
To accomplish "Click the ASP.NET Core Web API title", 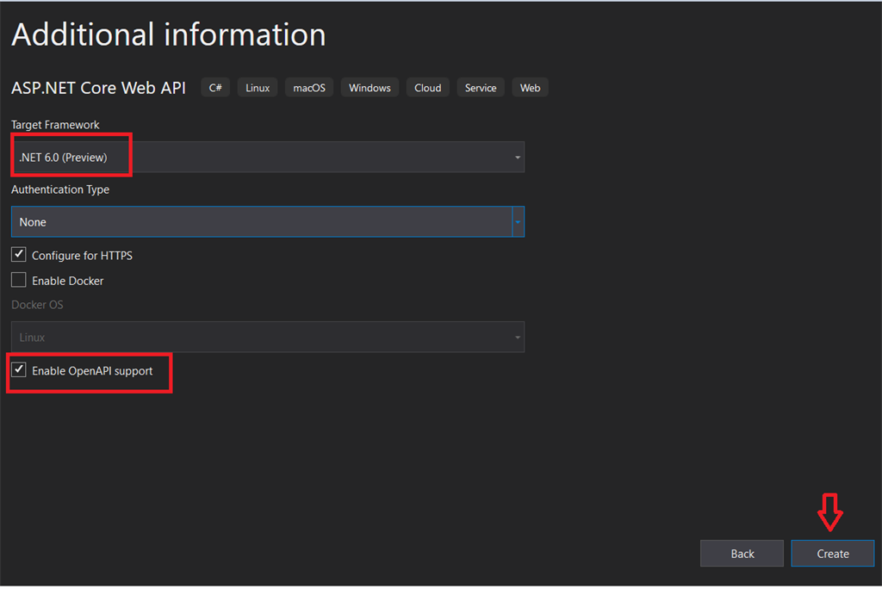I will (98, 88).
